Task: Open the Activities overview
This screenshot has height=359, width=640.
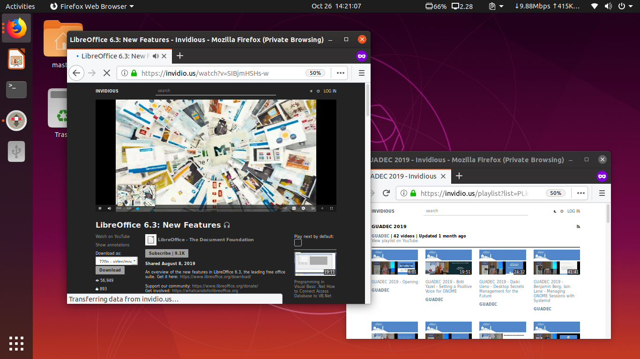Action: [20, 6]
